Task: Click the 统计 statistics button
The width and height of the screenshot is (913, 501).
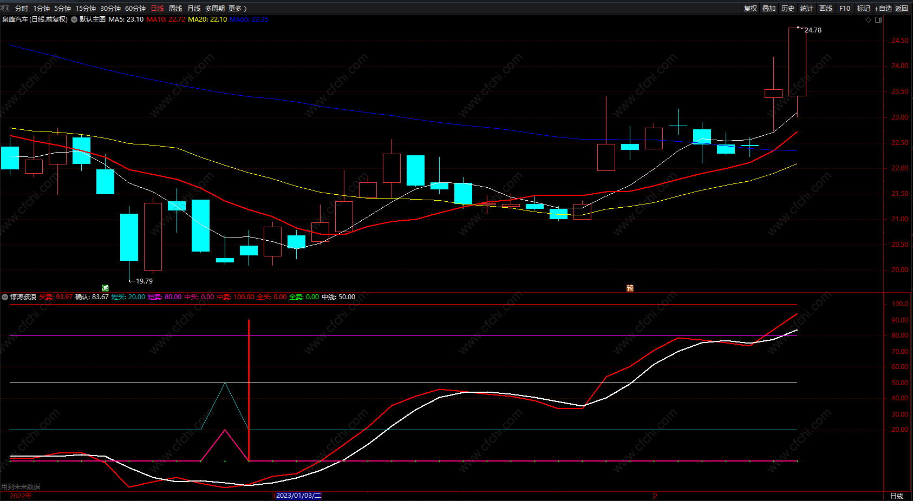Action: point(807,8)
